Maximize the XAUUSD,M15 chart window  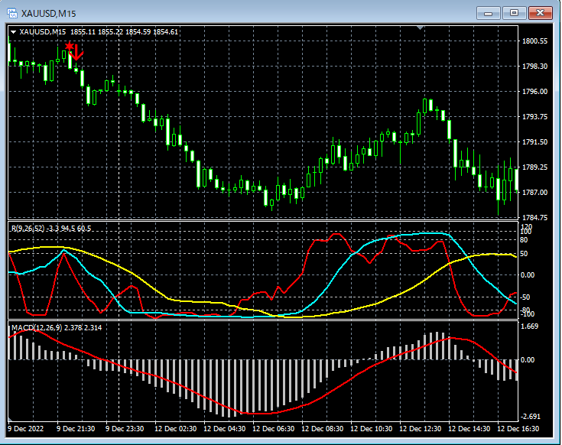(514, 12)
